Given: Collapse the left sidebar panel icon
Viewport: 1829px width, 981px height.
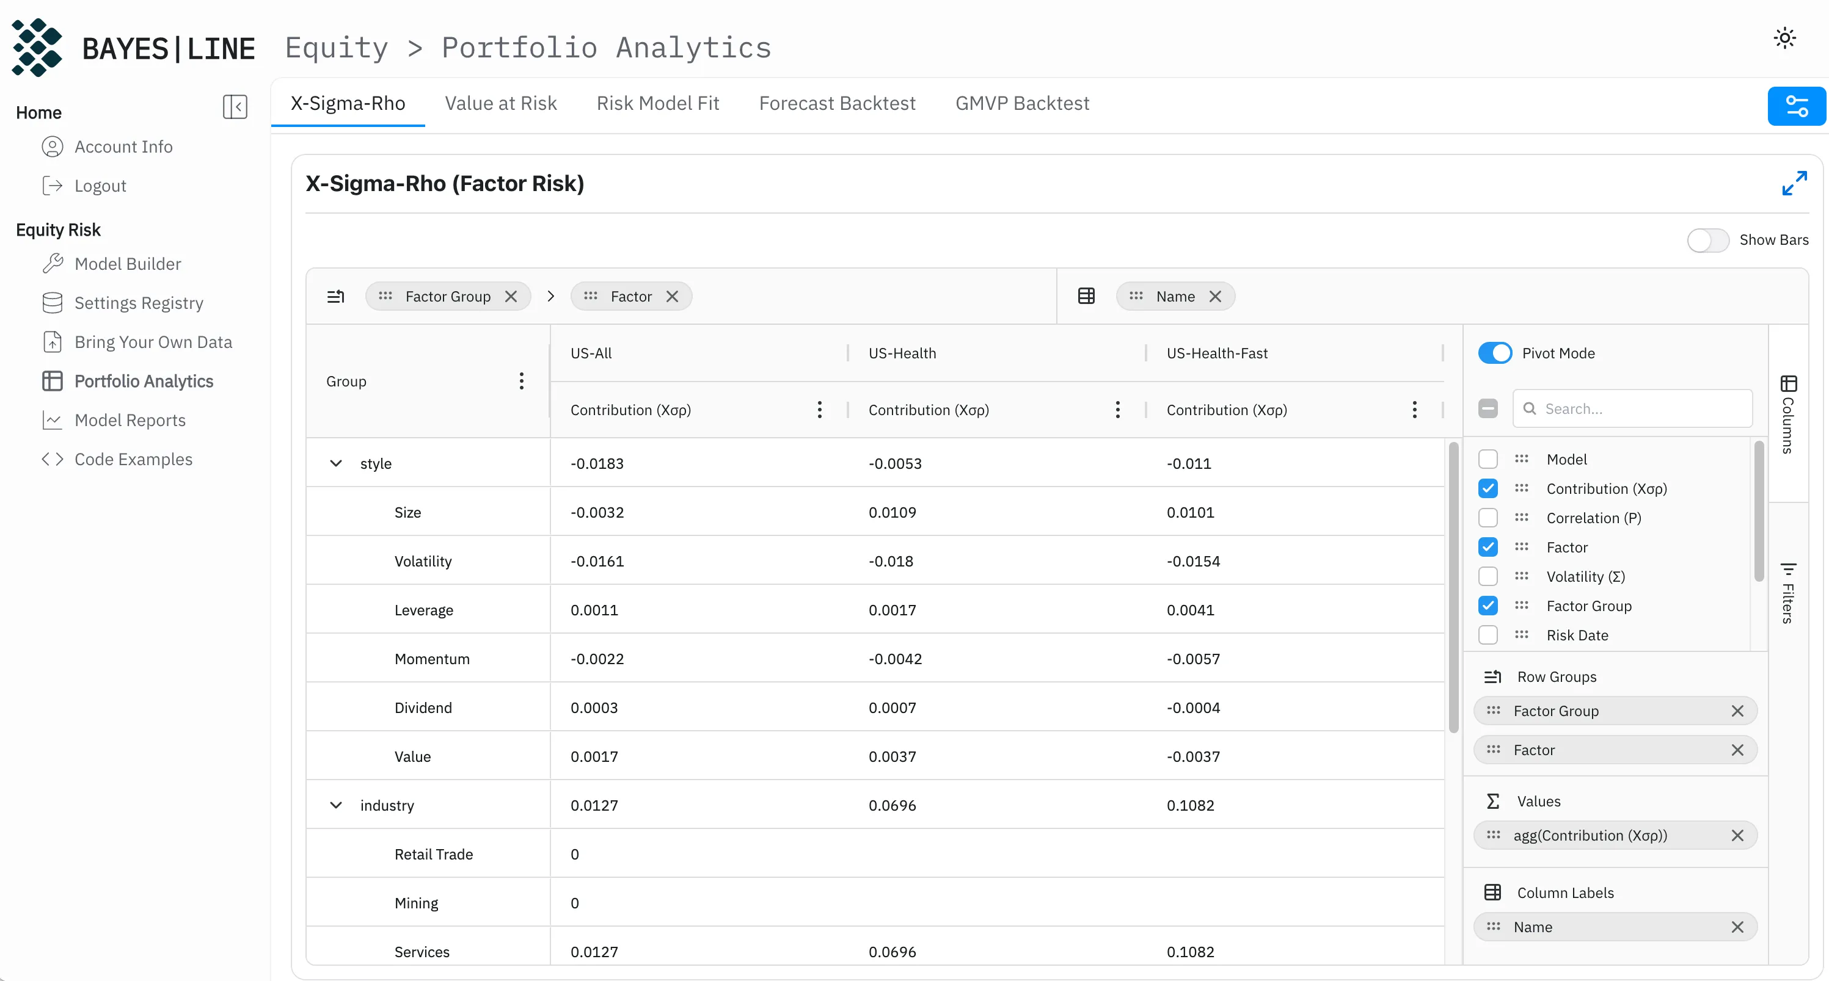Looking at the screenshot, I should (235, 107).
